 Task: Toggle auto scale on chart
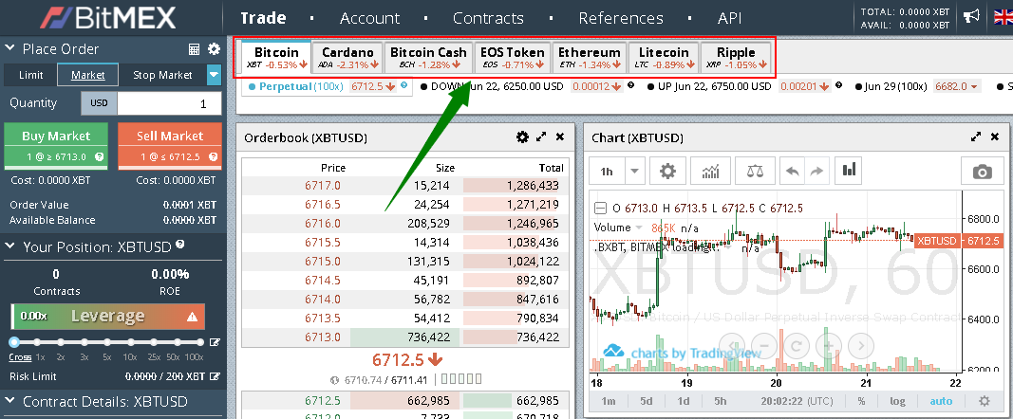pos(941,401)
